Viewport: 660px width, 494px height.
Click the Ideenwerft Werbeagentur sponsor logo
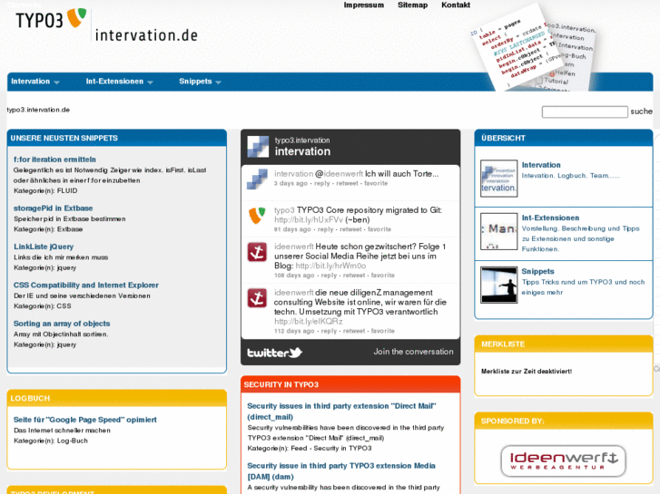(x=563, y=460)
